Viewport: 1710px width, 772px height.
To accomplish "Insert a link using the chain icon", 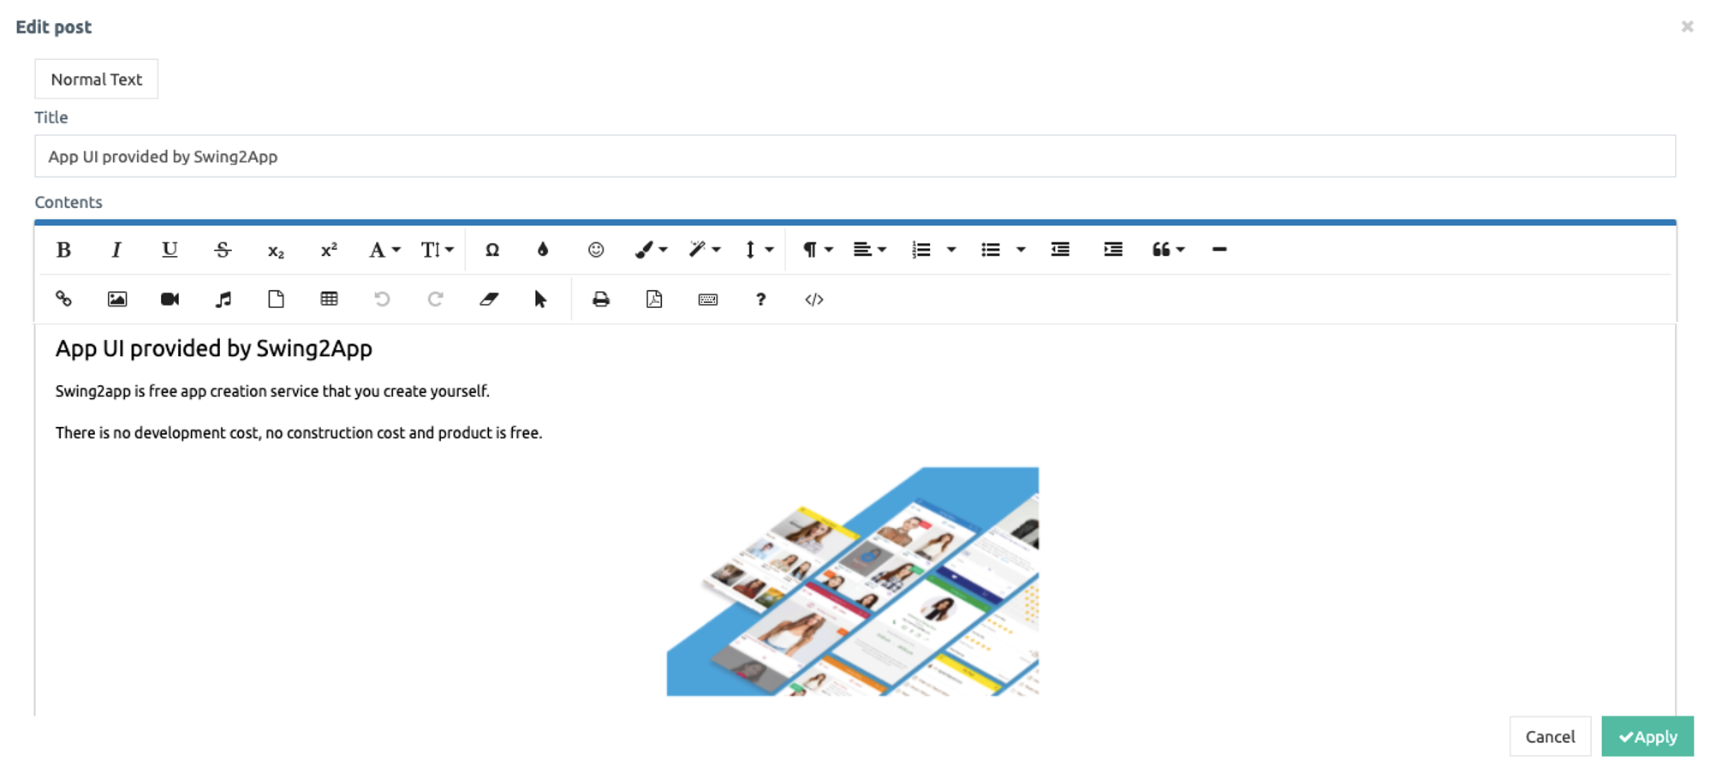I will pyautogui.click(x=63, y=299).
